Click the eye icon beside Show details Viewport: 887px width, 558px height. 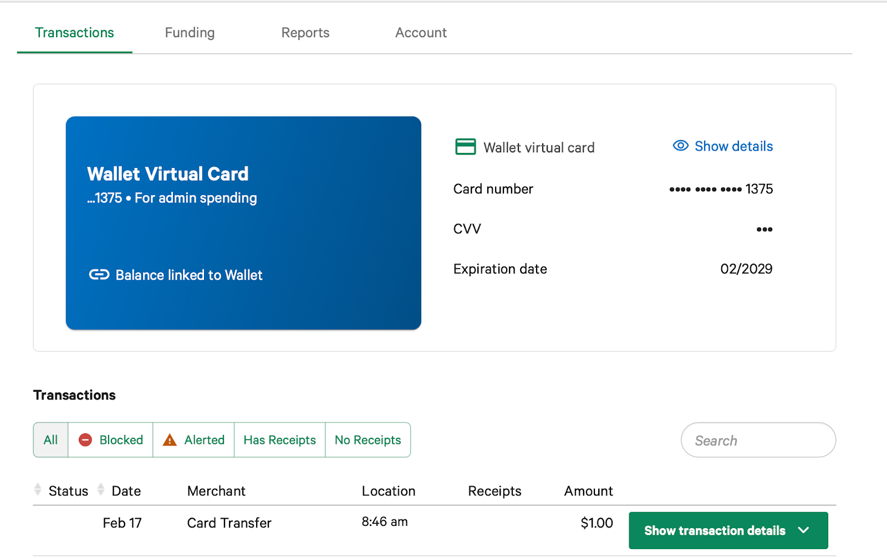pyautogui.click(x=680, y=146)
